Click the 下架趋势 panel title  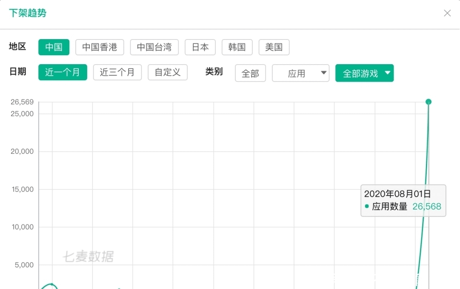coord(27,13)
